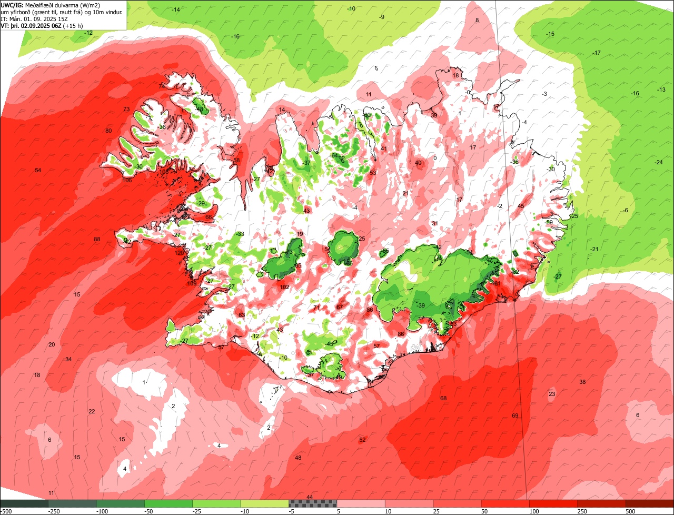
Task: Click the value '-15' in the northeast ocean
Action: [550, 34]
